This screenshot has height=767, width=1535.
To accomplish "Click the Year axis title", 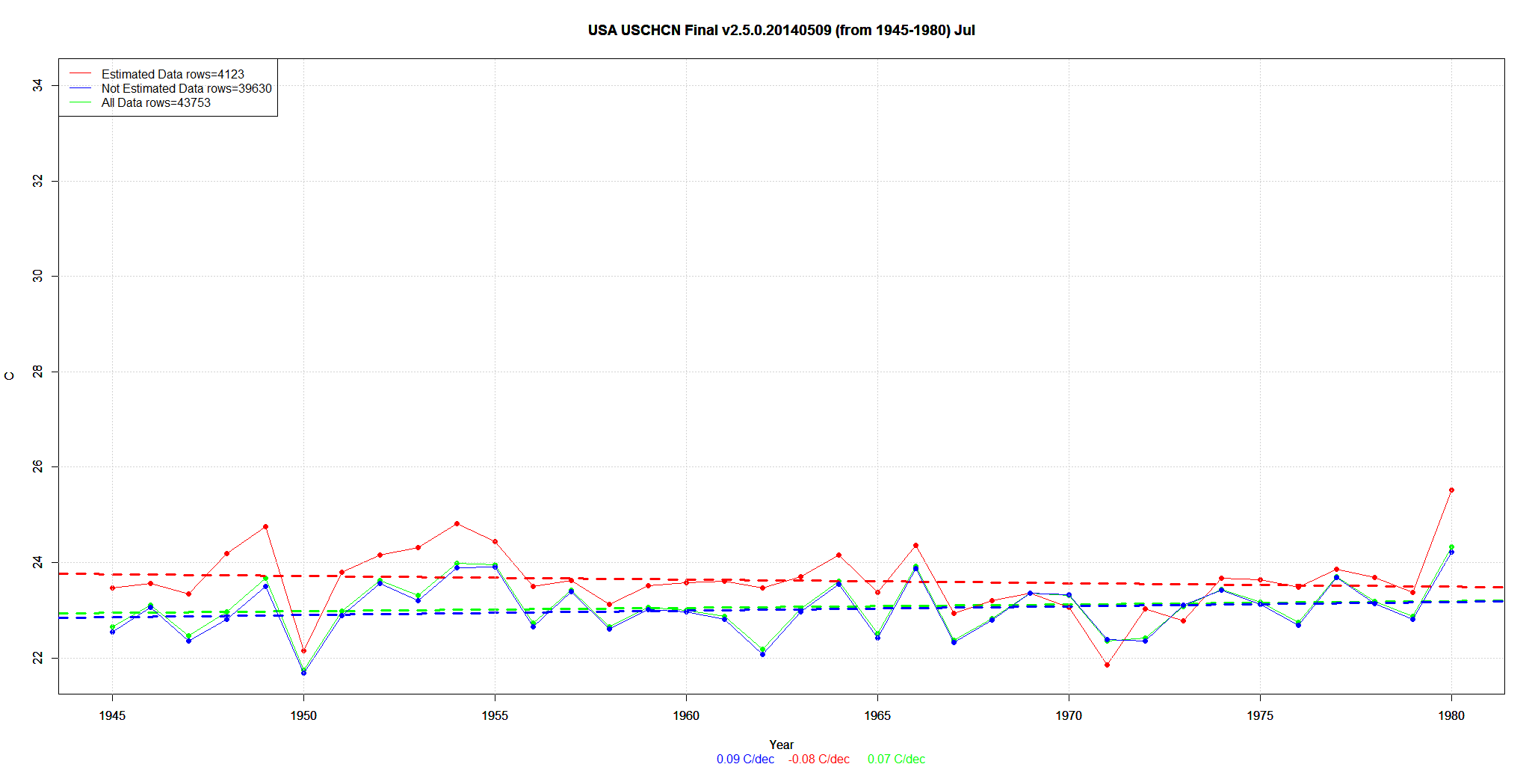I will pyautogui.click(x=781, y=745).
